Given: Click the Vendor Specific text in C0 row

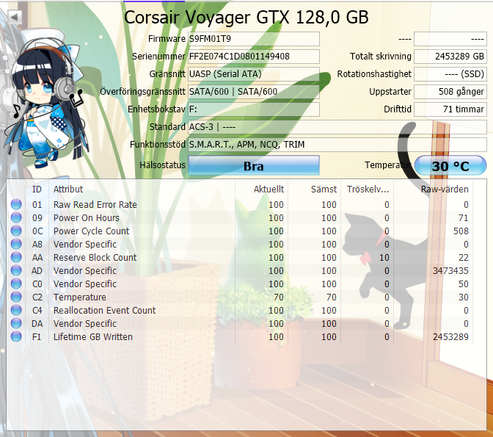Looking at the screenshot, I should tap(85, 284).
